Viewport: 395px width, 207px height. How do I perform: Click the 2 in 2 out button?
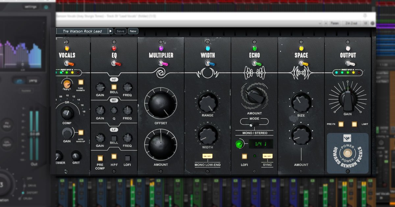pos(351,23)
